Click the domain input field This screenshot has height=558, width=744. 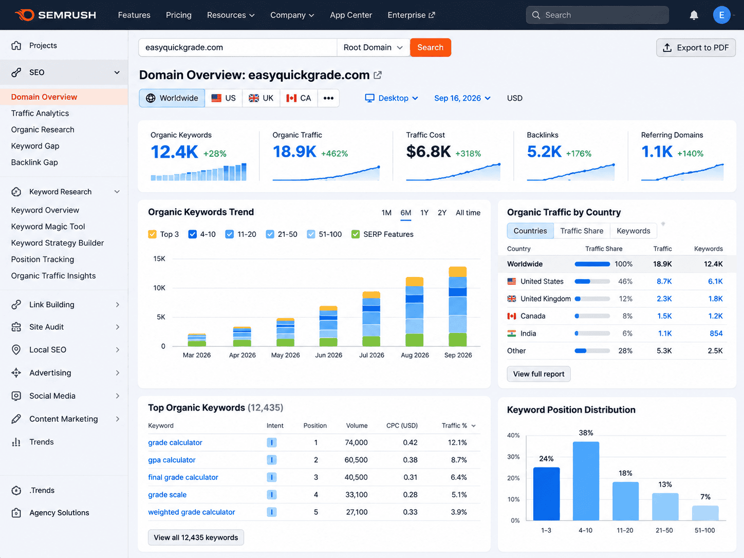pyautogui.click(x=238, y=47)
